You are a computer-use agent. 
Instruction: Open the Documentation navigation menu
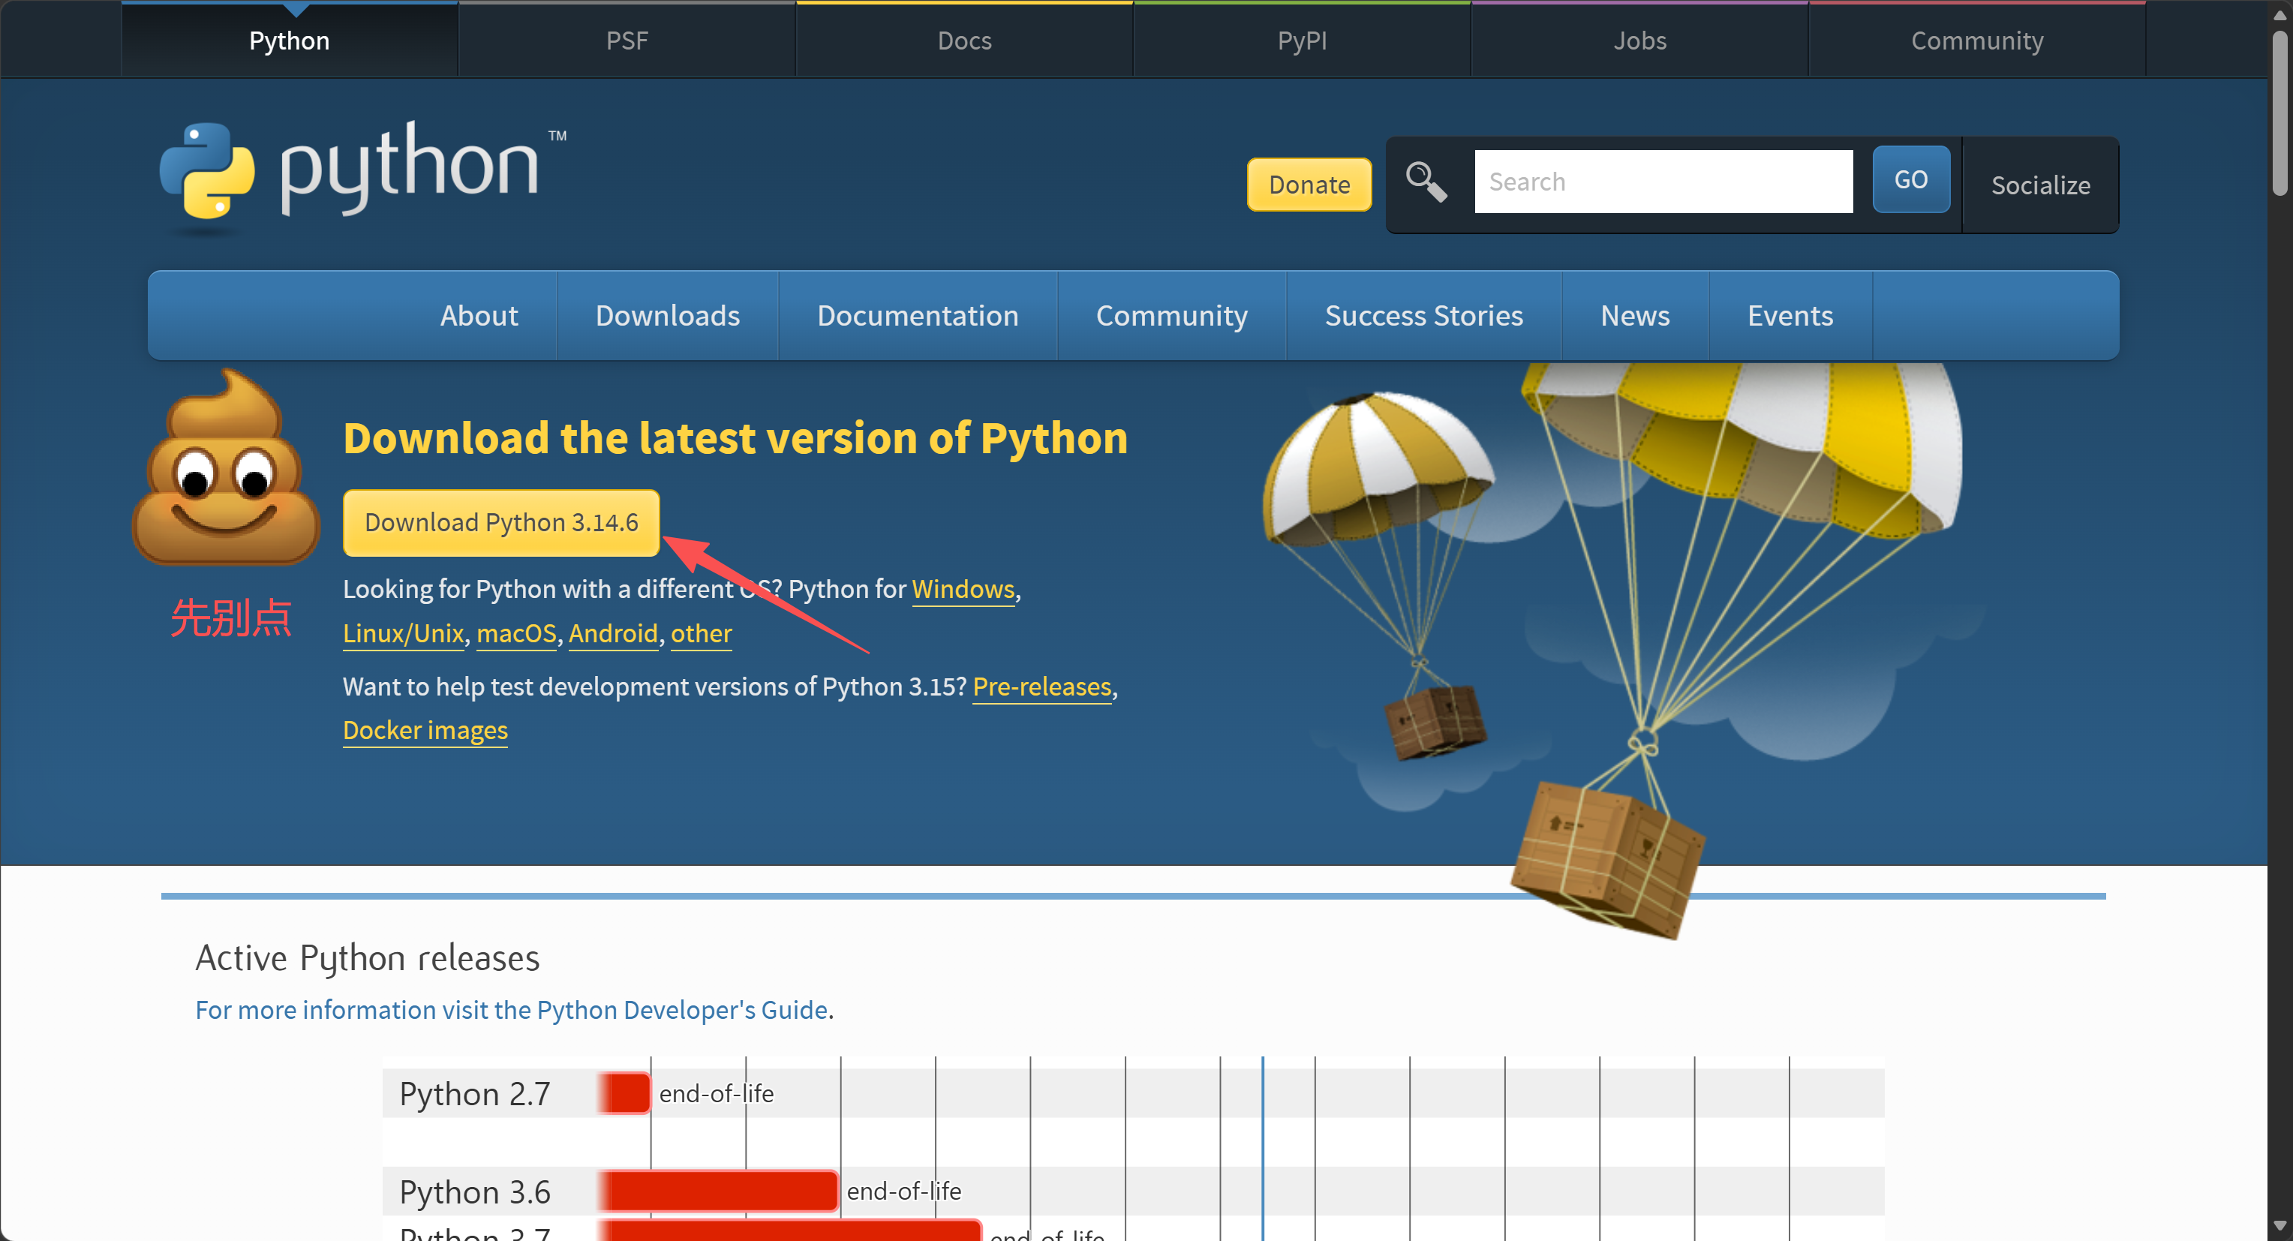(918, 315)
